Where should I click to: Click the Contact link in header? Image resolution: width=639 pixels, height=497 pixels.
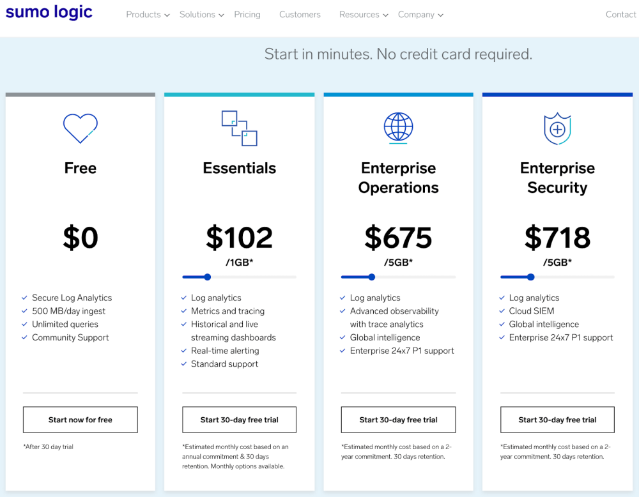620,15
